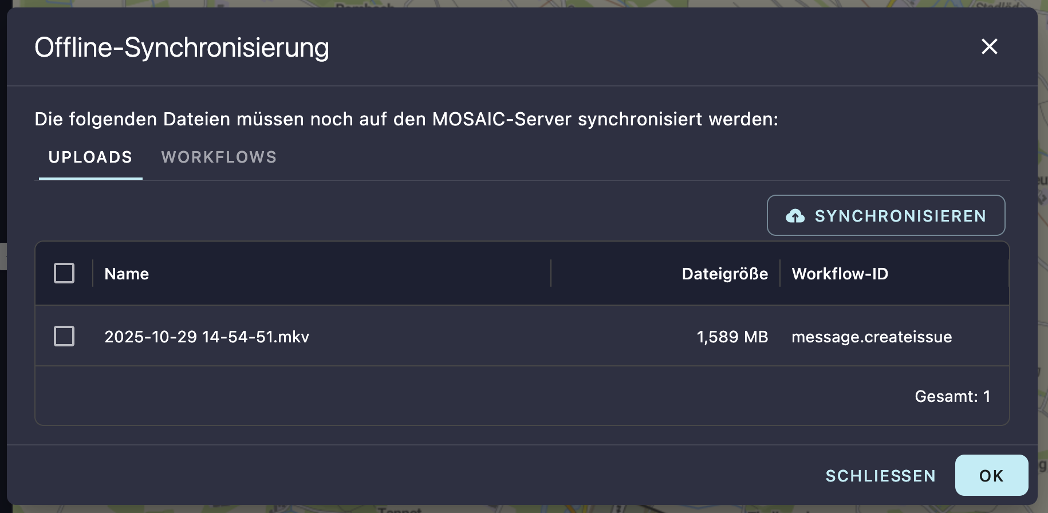The height and width of the screenshot is (513, 1048).
Task: Dismiss dialog via Schliessen button
Action: [880, 476]
